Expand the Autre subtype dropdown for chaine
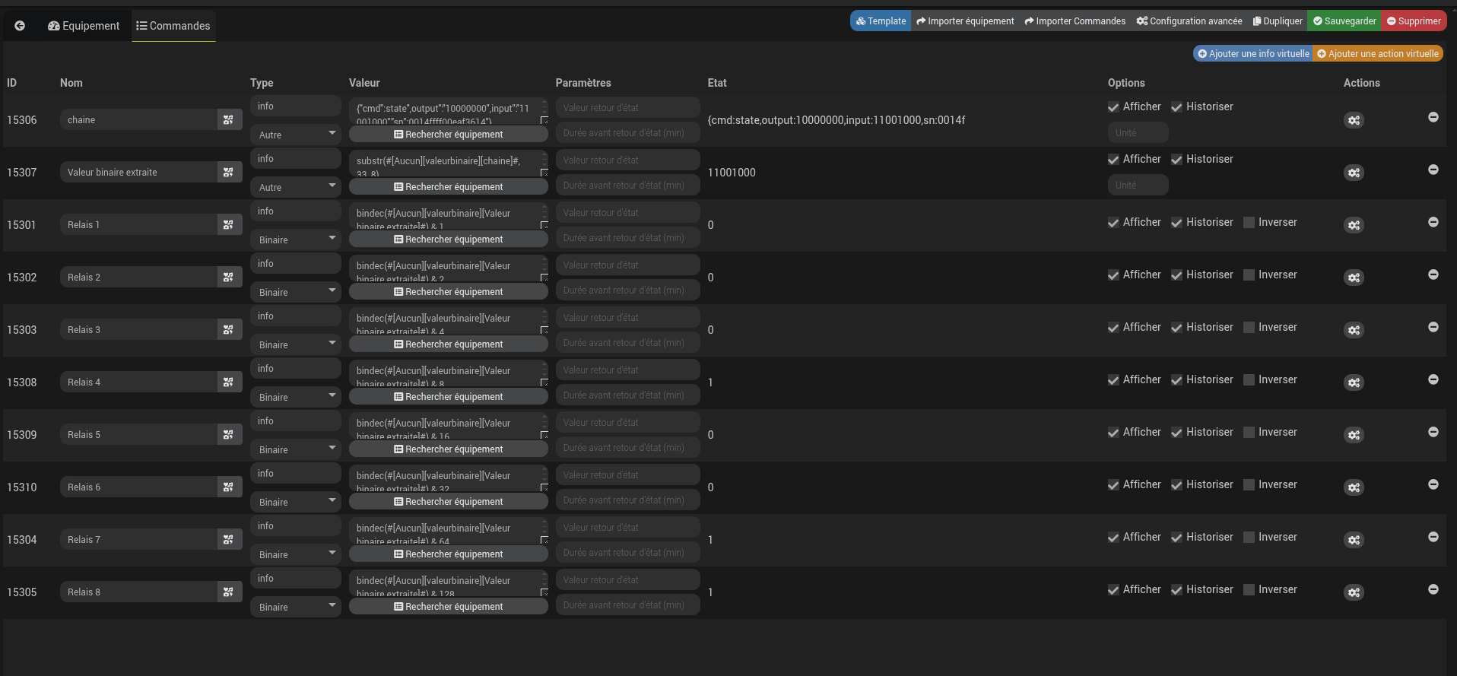Screen dimensions: 1457x676 (x=295, y=135)
